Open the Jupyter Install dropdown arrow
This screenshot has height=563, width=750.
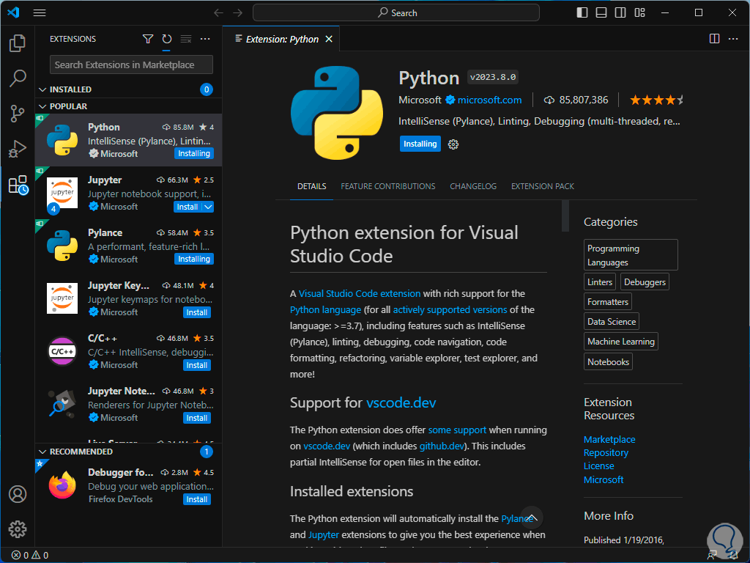tap(207, 207)
